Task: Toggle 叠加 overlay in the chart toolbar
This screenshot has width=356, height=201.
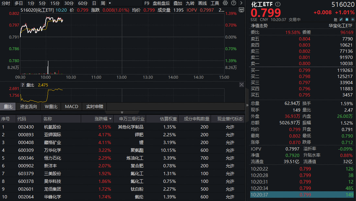Action: [178, 3]
